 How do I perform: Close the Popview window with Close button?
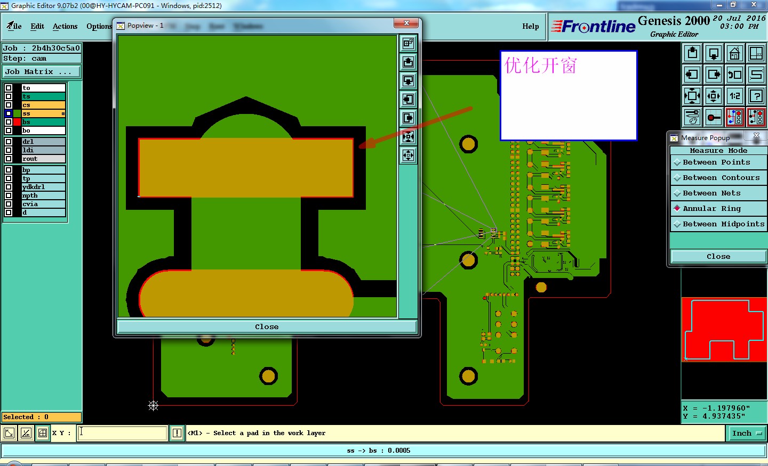click(x=267, y=326)
